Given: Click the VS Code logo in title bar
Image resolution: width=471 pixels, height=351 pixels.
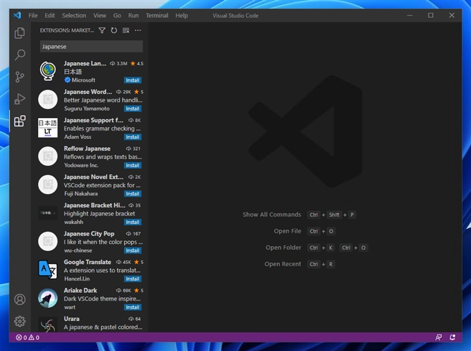Looking at the screenshot, I should point(17,15).
